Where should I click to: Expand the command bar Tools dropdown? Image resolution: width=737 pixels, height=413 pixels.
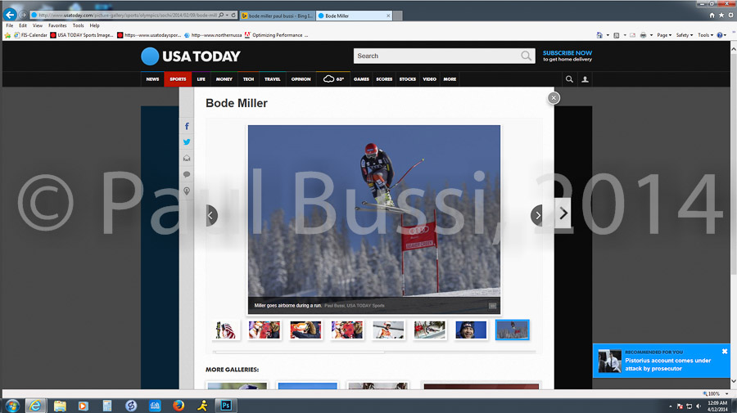coord(706,35)
